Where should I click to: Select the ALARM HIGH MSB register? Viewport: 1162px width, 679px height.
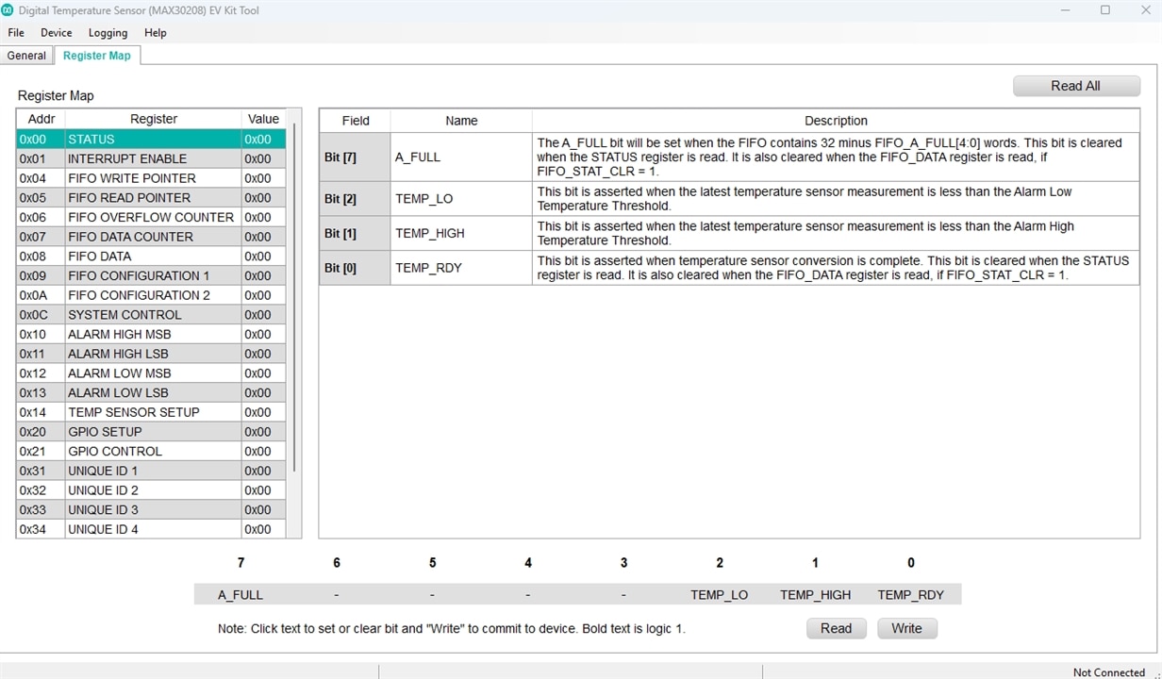pos(151,334)
